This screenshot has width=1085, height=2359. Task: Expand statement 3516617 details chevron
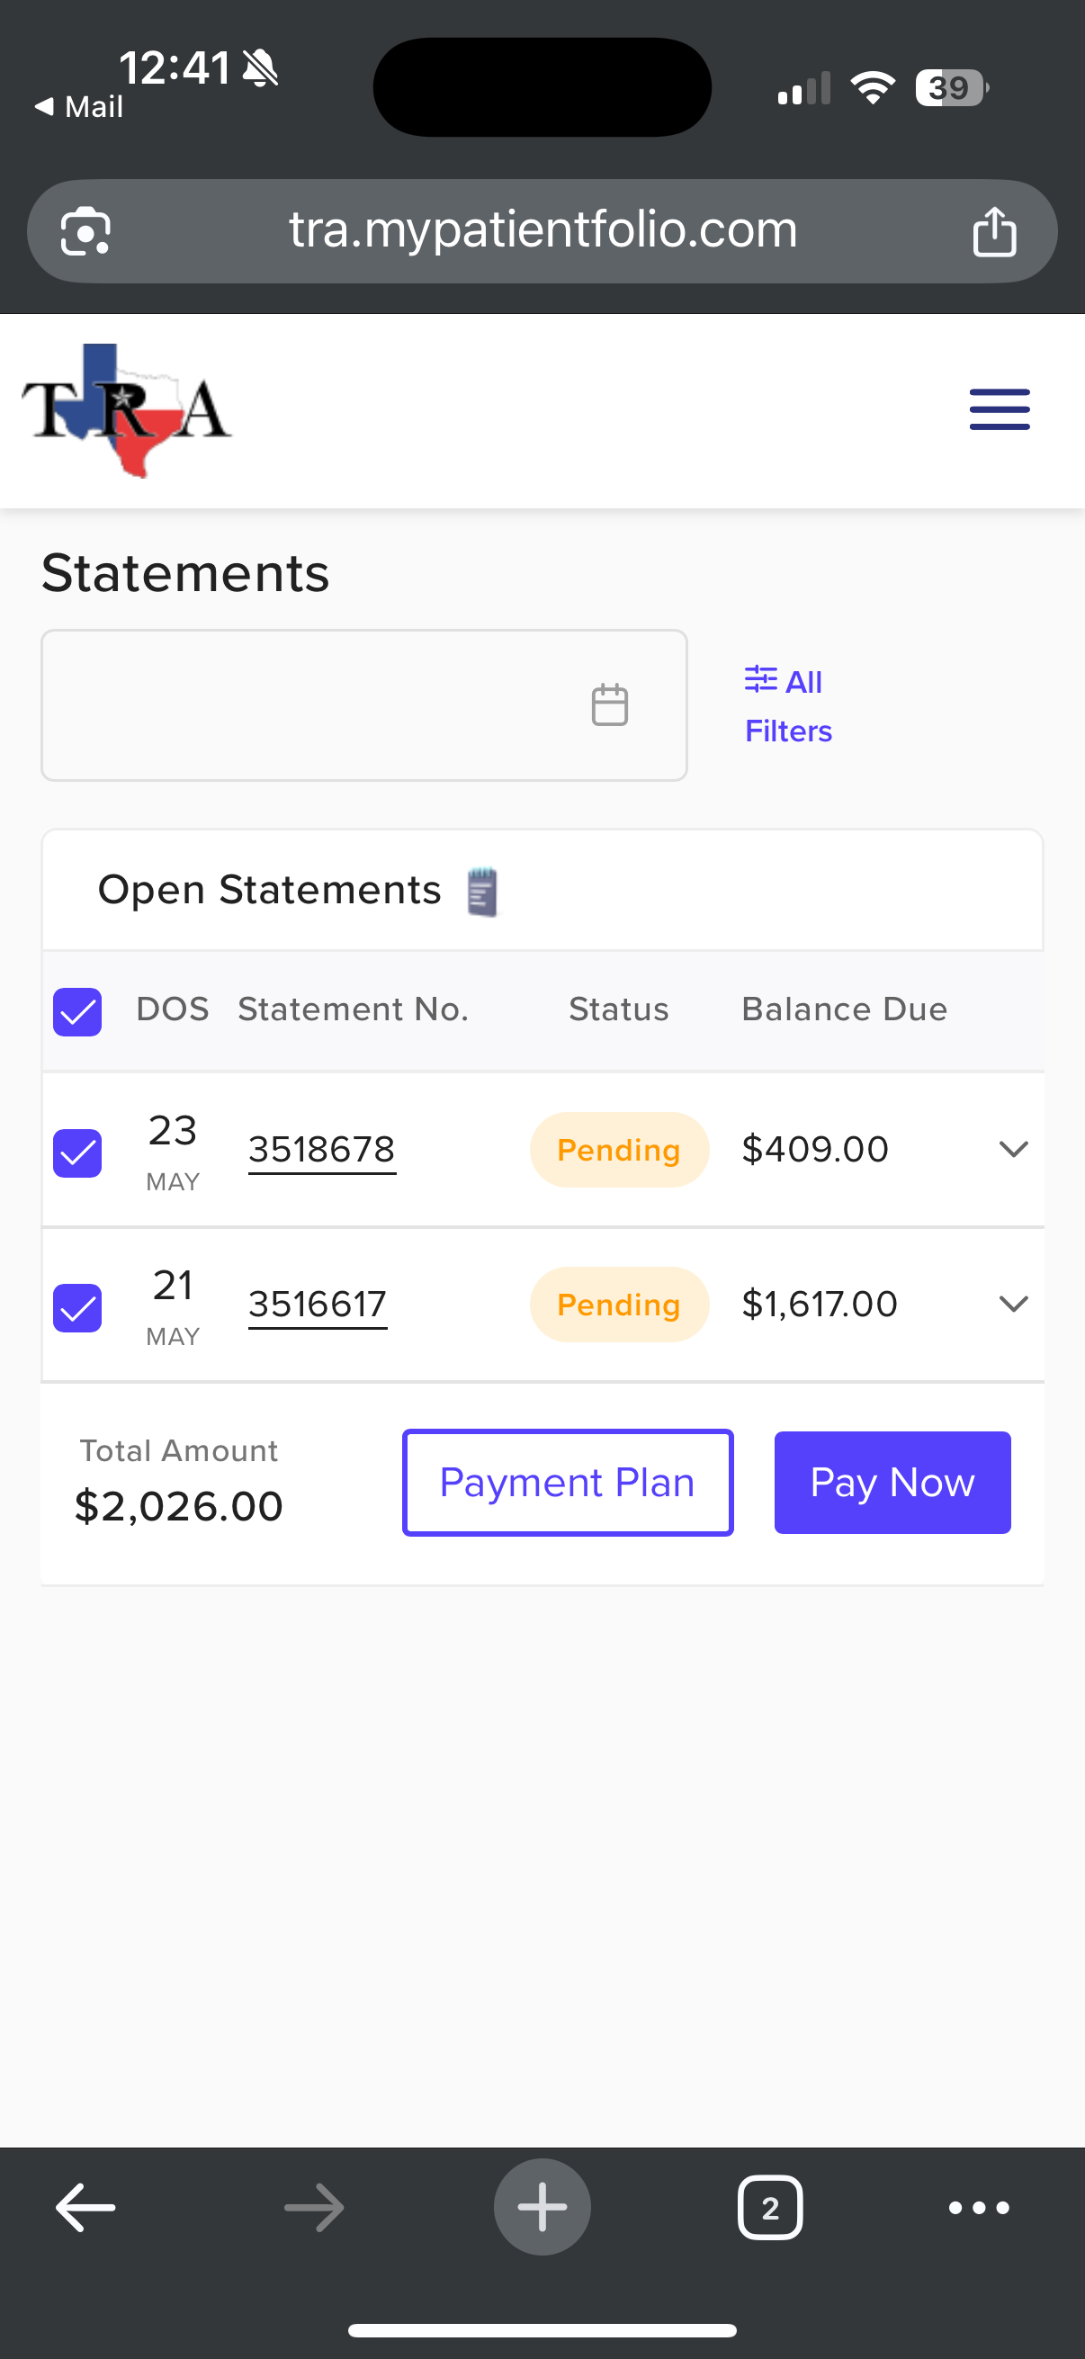[1013, 1303]
